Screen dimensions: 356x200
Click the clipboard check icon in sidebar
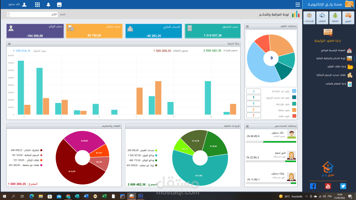click(x=350, y=84)
